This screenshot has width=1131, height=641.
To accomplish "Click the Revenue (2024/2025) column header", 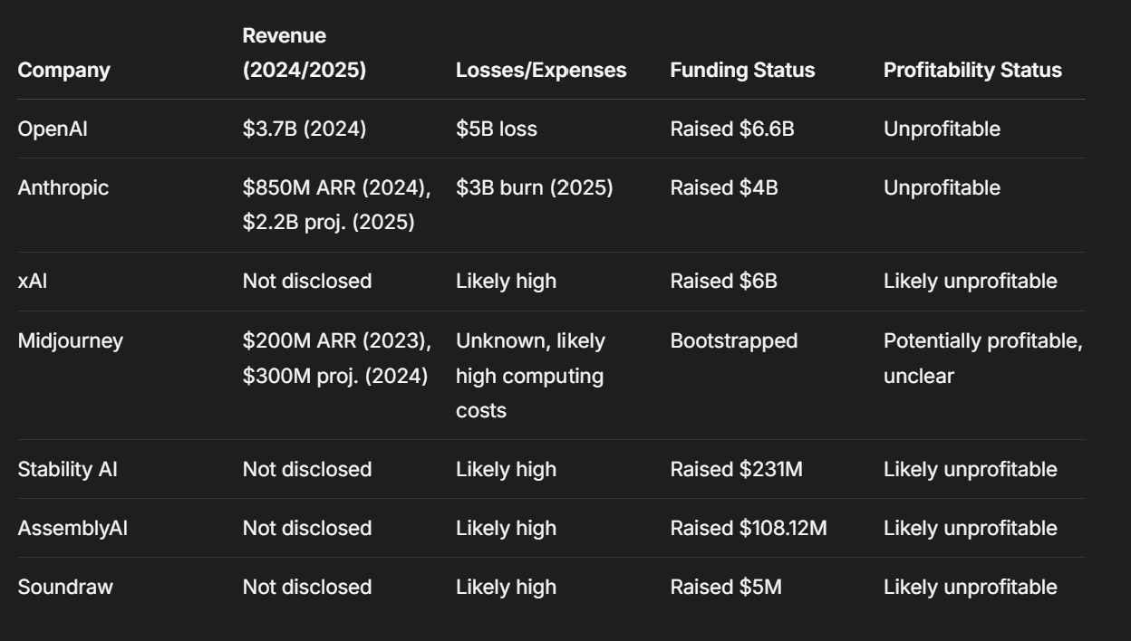I will pos(304,53).
